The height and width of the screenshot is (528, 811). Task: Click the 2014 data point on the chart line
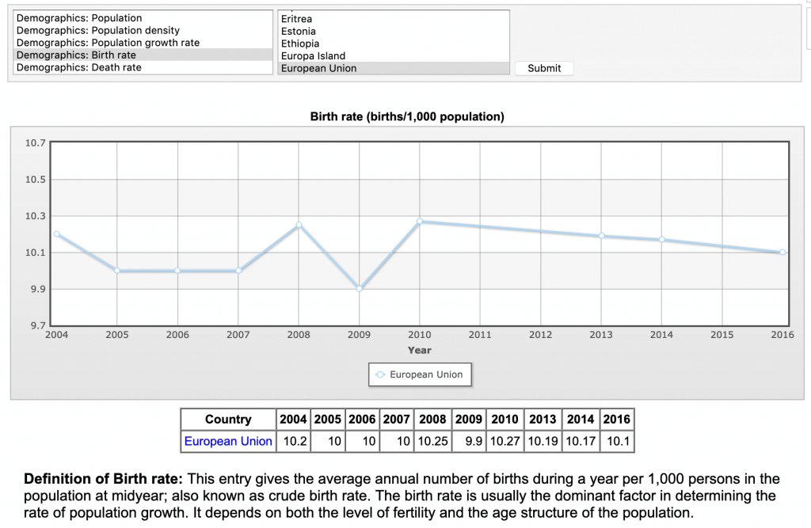click(661, 239)
